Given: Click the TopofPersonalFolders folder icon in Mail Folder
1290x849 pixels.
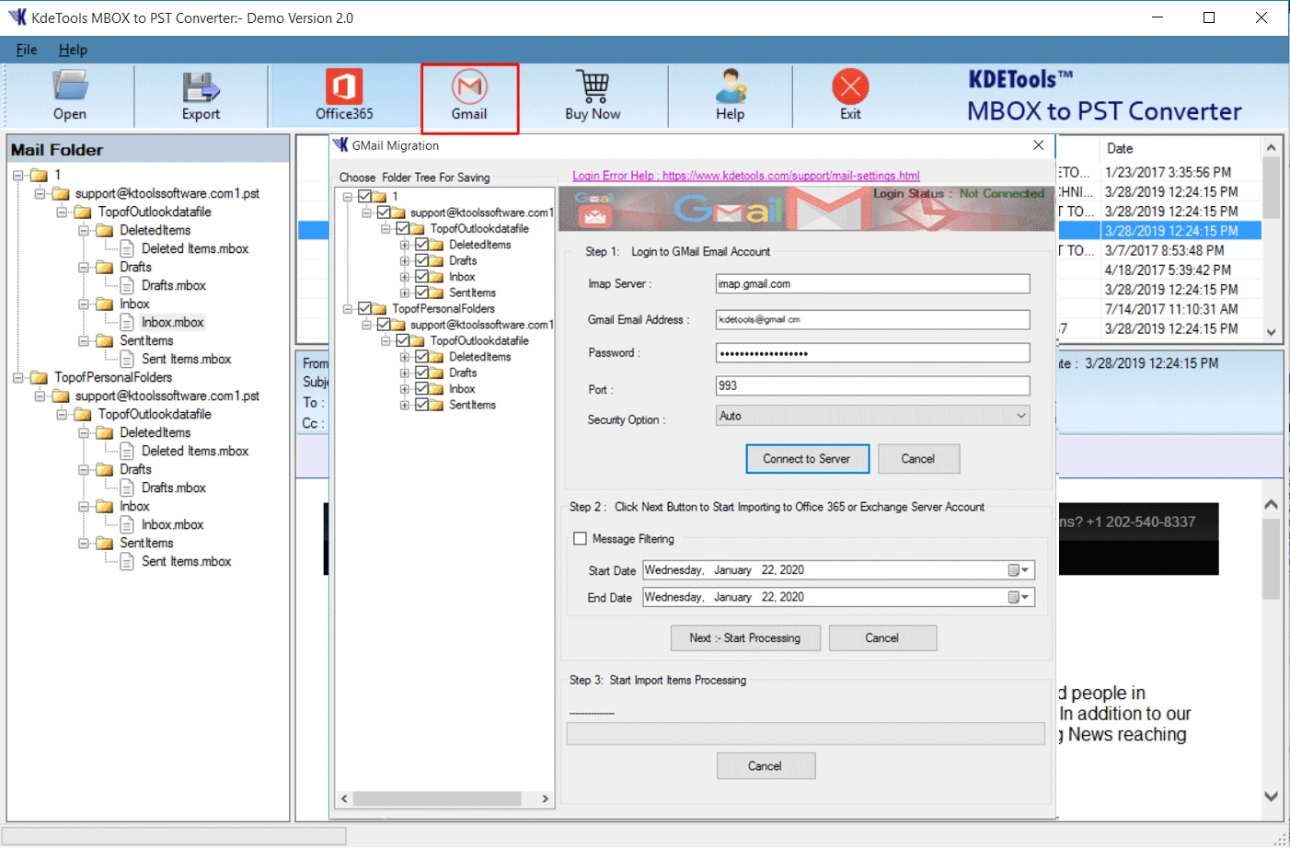Looking at the screenshot, I should [40, 377].
